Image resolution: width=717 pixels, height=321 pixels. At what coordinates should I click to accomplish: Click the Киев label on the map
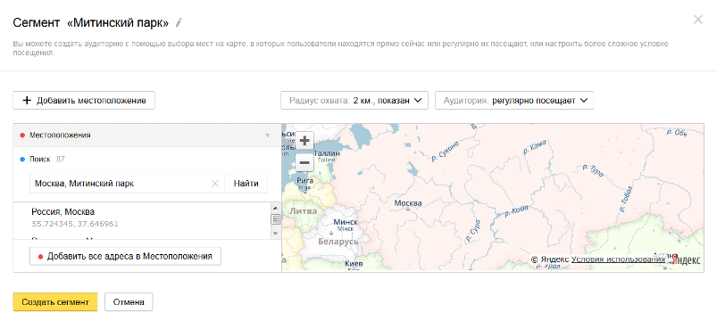click(354, 263)
